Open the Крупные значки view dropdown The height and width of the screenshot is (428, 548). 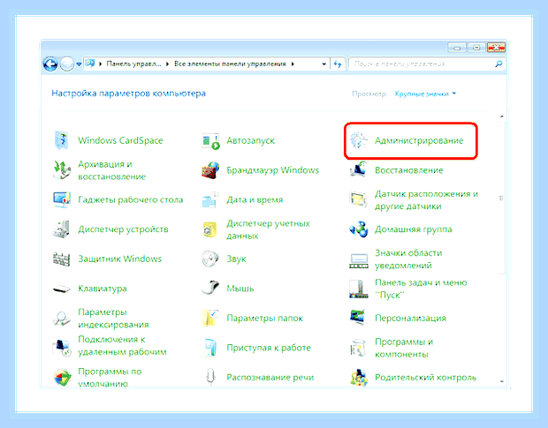[425, 94]
